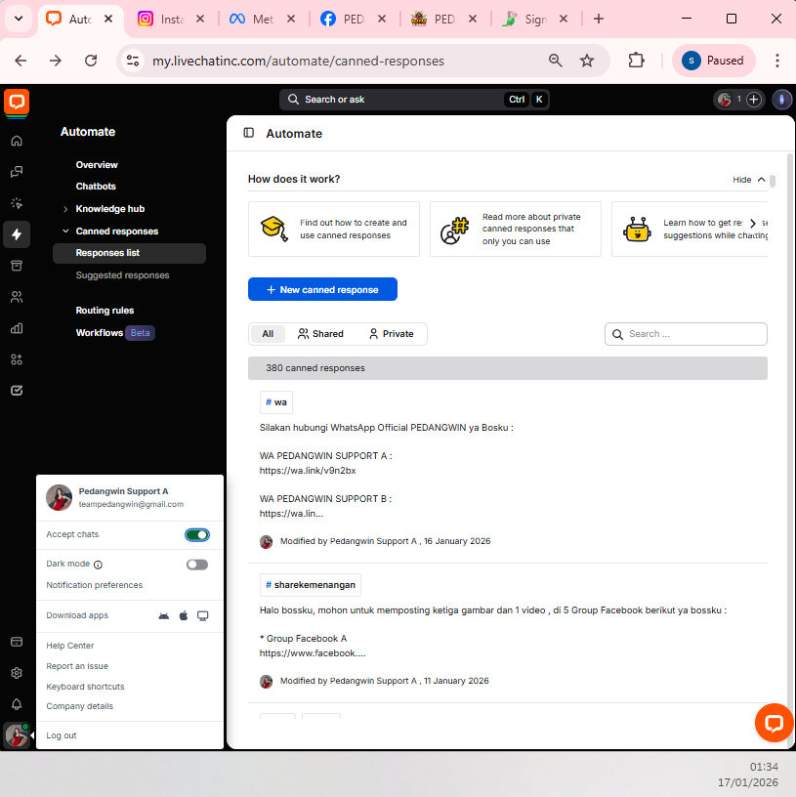Open Company details link

coord(80,706)
